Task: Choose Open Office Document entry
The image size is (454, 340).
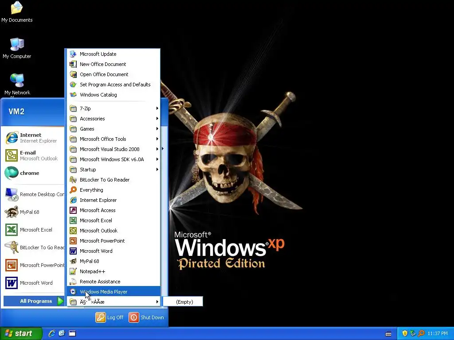Action: pyautogui.click(x=113, y=74)
